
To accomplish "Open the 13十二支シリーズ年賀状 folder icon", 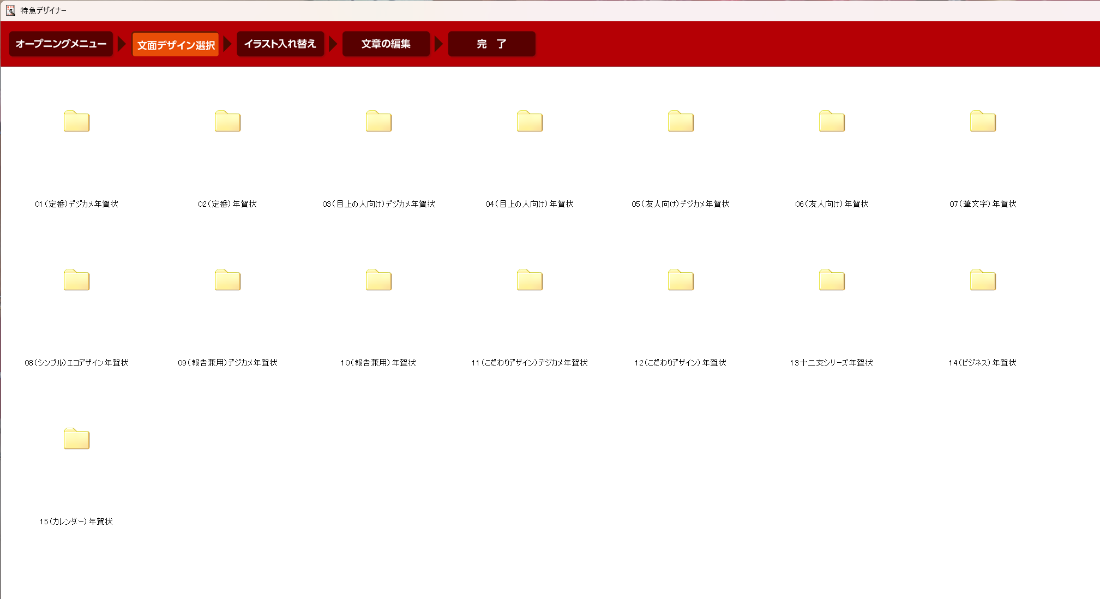I will [832, 280].
